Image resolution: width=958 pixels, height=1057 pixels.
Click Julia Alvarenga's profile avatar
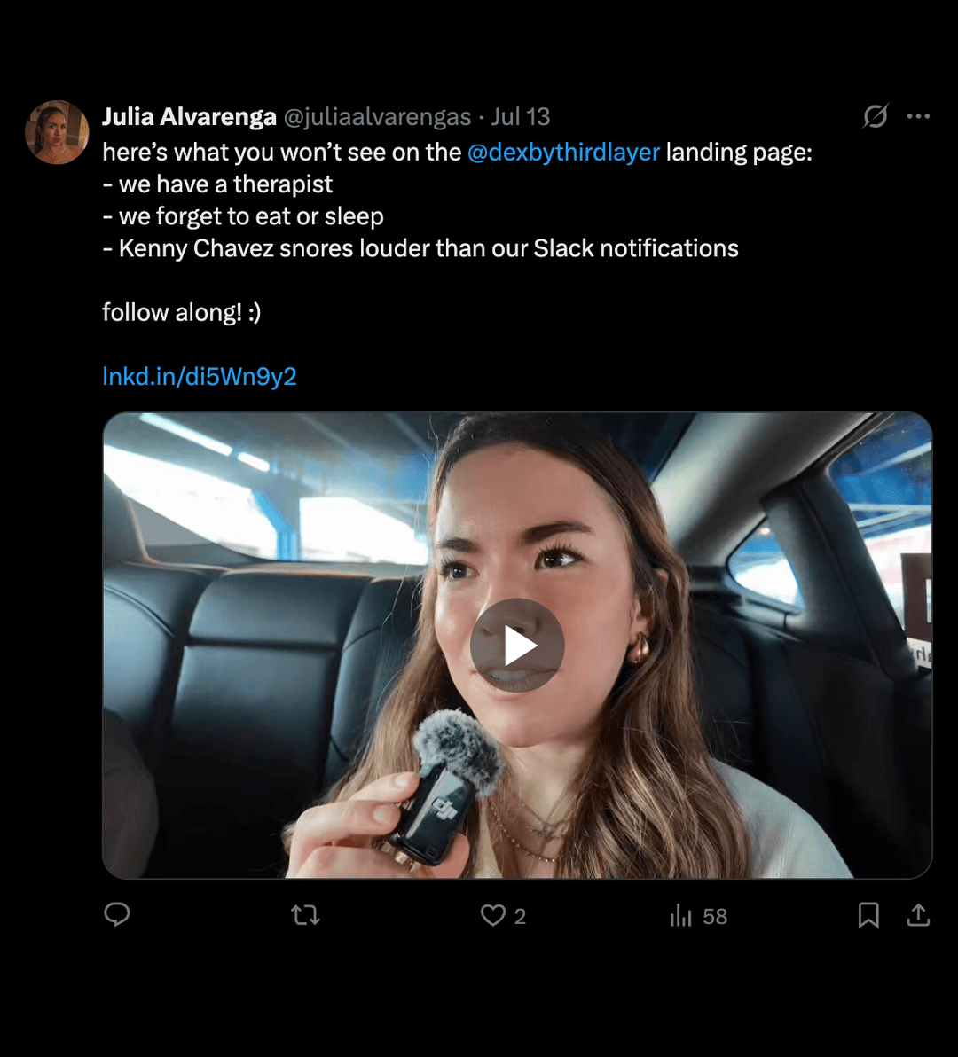click(x=57, y=132)
